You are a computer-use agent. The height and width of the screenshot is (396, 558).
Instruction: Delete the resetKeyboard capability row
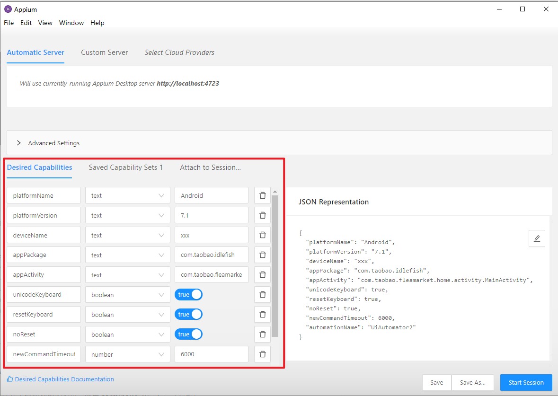(262, 315)
